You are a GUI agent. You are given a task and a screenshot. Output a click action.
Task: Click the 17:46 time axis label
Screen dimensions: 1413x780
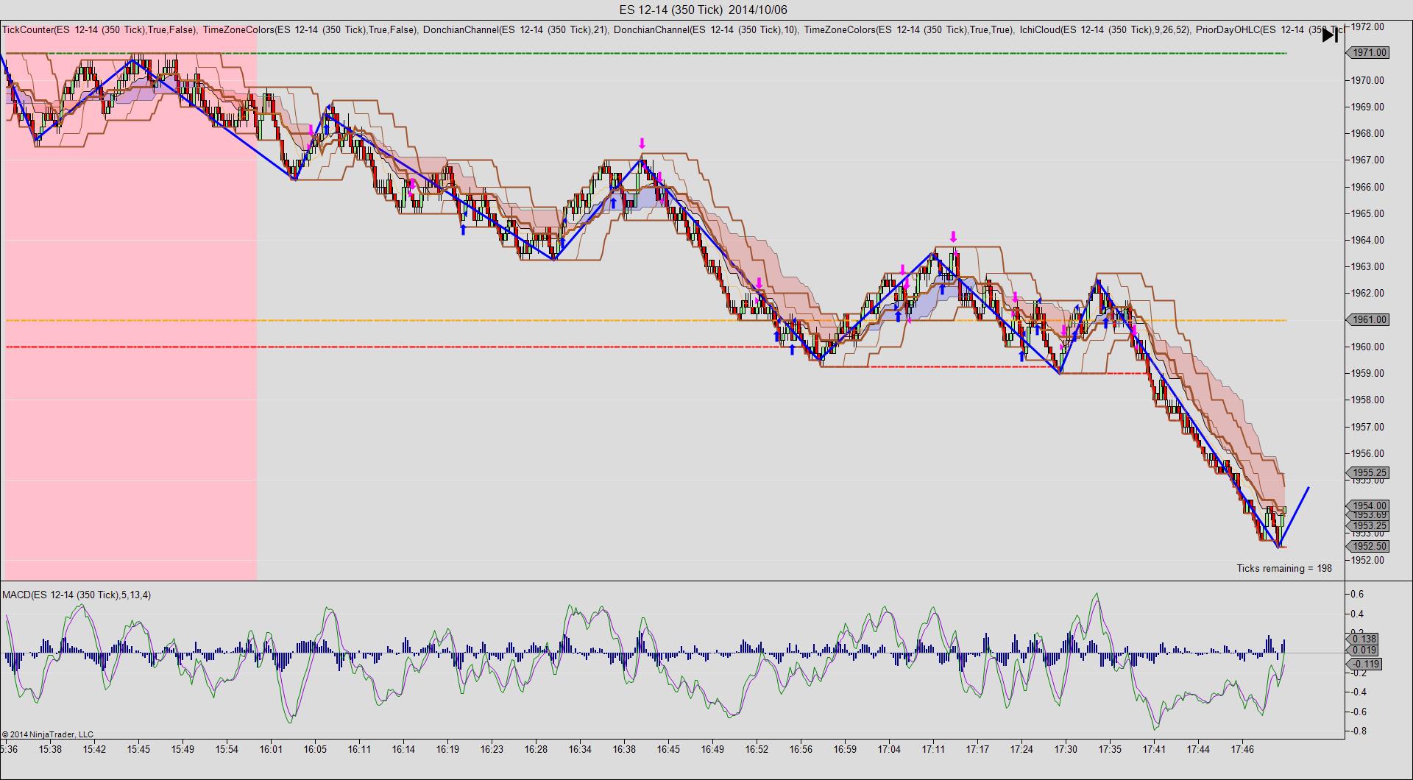(x=1242, y=750)
